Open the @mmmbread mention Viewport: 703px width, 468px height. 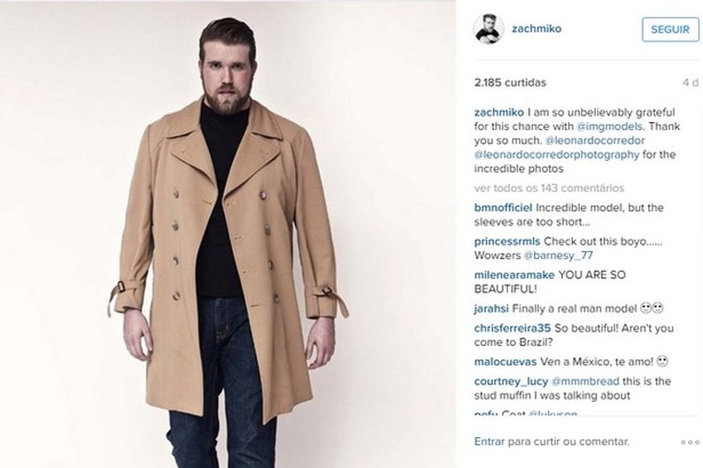point(585,381)
